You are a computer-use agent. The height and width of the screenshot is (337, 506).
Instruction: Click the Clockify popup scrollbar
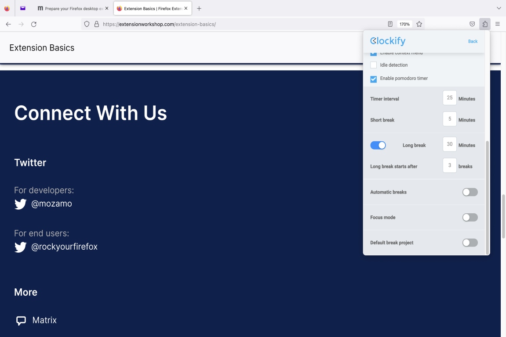(x=487, y=197)
